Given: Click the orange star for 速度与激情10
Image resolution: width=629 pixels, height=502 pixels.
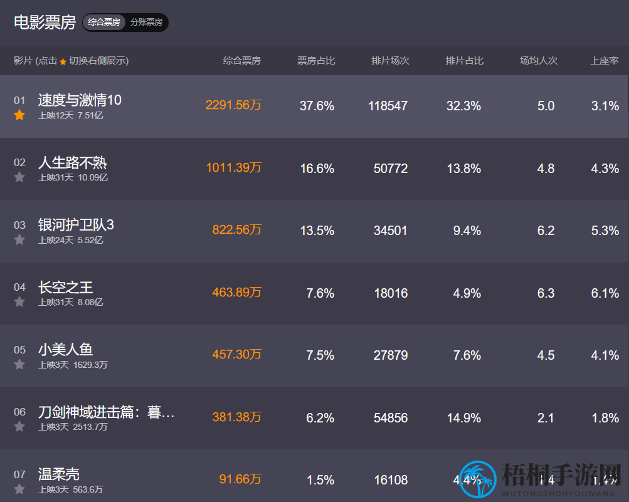Looking at the screenshot, I should [19, 115].
